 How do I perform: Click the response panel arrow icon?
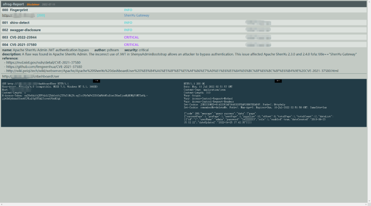click(278, 81)
